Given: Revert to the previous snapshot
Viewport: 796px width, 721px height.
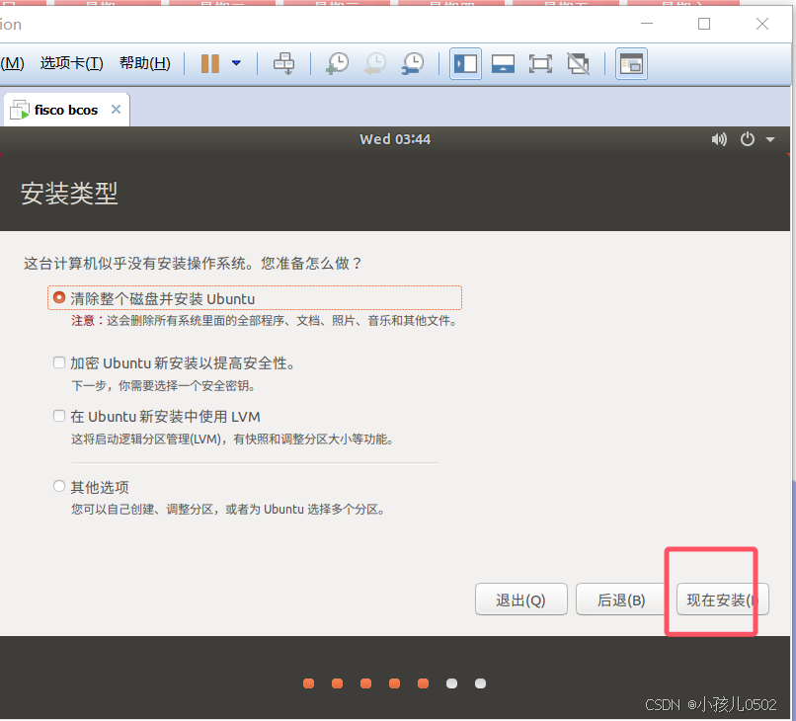Looking at the screenshot, I should [x=375, y=63].
